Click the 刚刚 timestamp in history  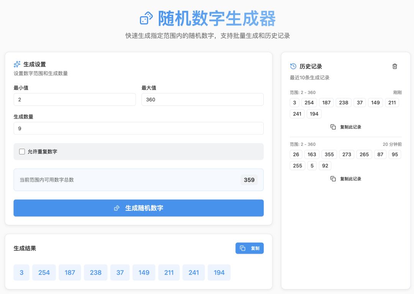pos(398,92)
